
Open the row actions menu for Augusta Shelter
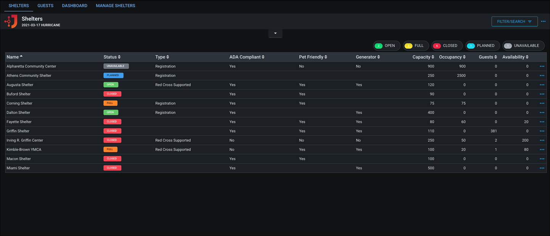click(x=542, y=85)
